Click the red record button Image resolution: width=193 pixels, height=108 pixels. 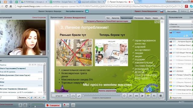pos(64,105)
